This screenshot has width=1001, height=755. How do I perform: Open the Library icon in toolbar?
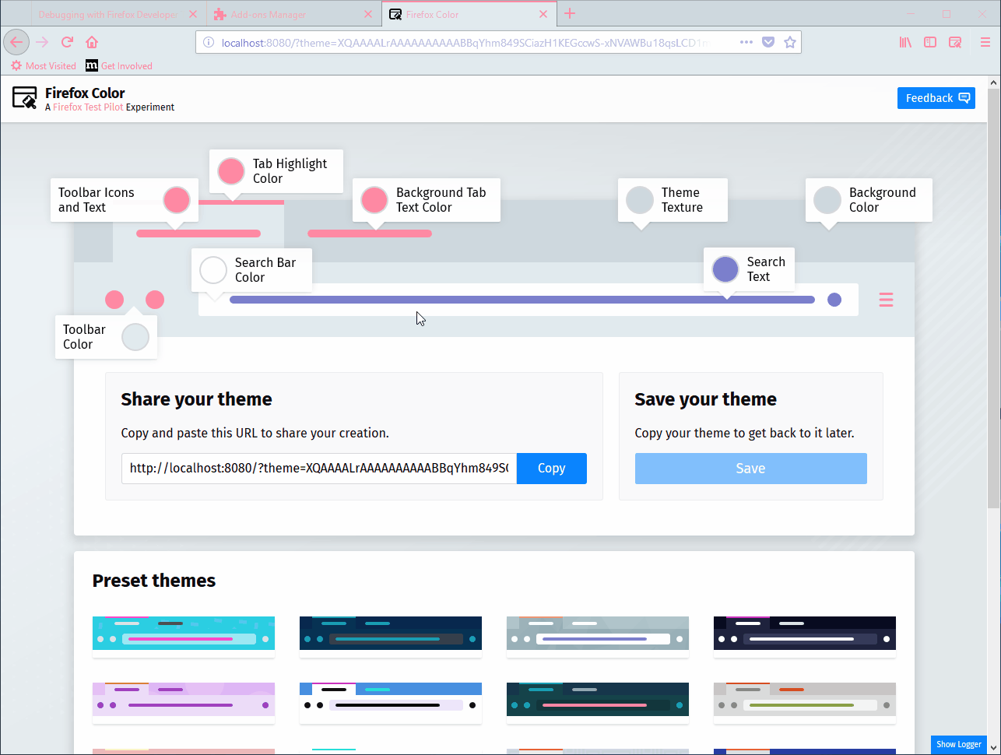coord(905,42)
